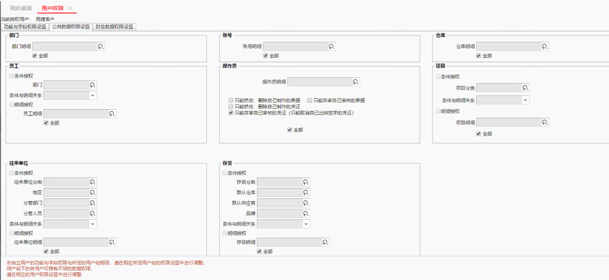
Task: Close the 用户权限 tab
Action: tap(70, 9)
